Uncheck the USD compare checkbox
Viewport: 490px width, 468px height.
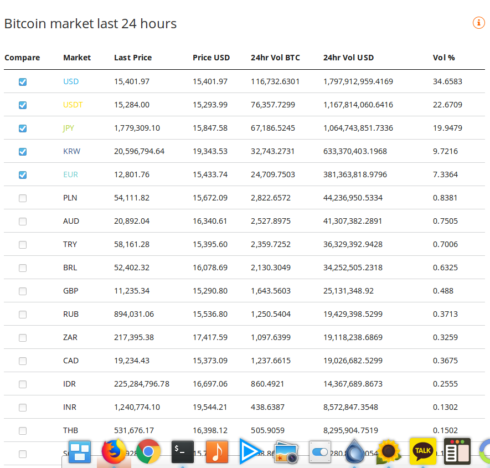[23, 82]
